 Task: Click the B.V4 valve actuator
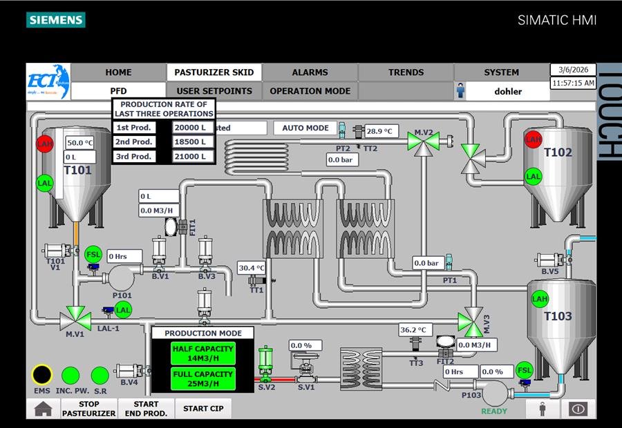(x=132, y=371)
